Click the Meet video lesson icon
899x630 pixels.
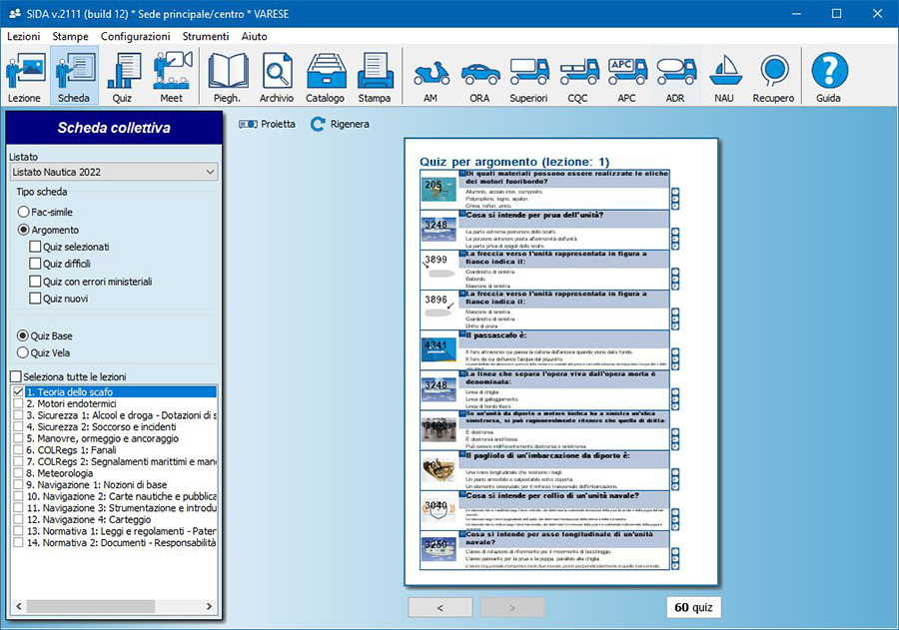172,78
